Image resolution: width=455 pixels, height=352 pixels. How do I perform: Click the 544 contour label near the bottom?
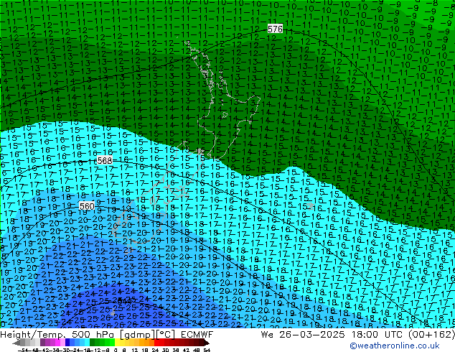point(125,301)
